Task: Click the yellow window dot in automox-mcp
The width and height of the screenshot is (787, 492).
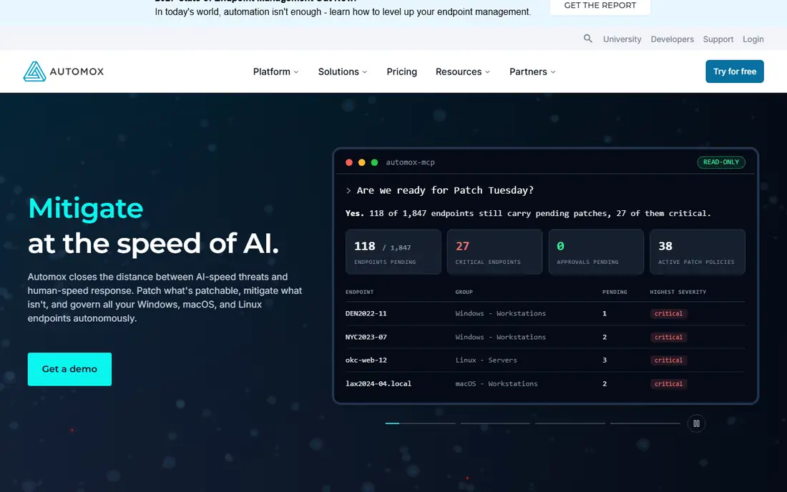Action: point(362,162)
